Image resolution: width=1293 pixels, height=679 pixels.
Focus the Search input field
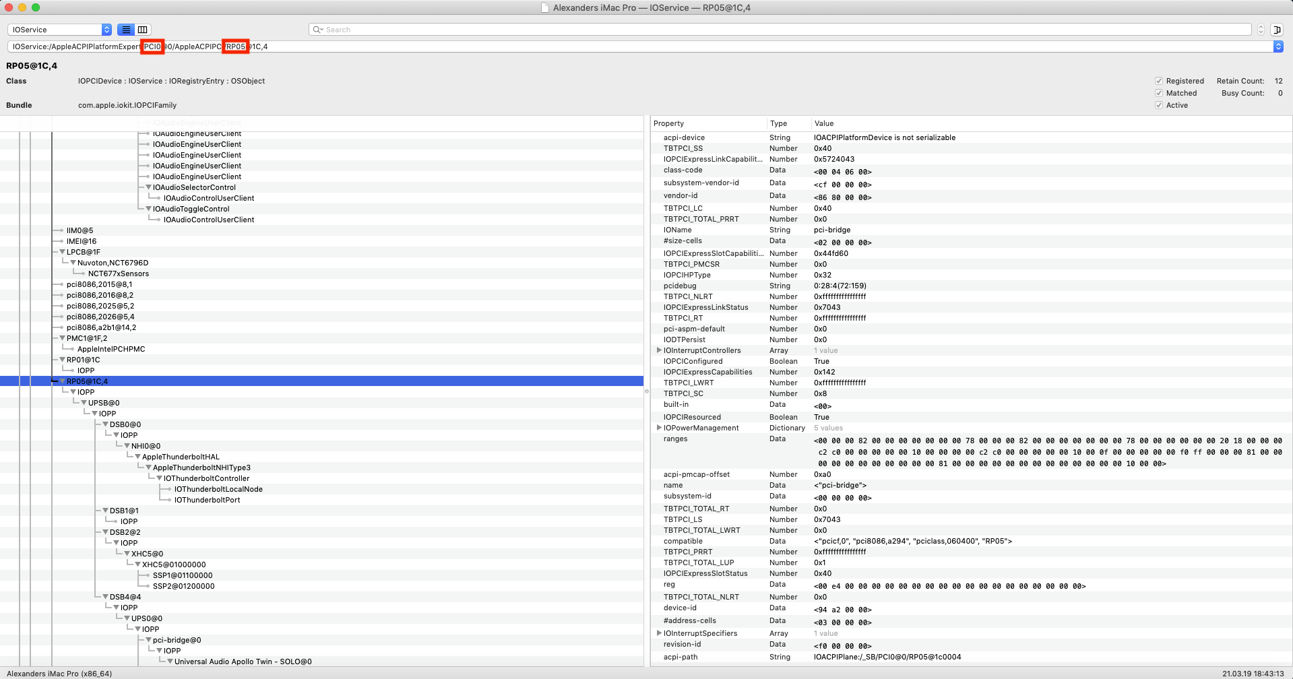pyautogui.click(x=780, y=30)
